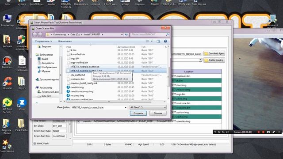Select userdata.img row in Flash Tool
This screenshot has width=283, height=159.
149,121
